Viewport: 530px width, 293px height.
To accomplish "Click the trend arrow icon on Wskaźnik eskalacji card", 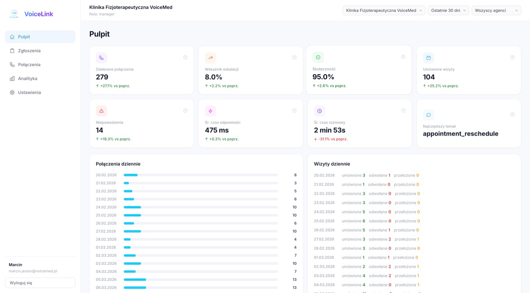I will (210, 58).
